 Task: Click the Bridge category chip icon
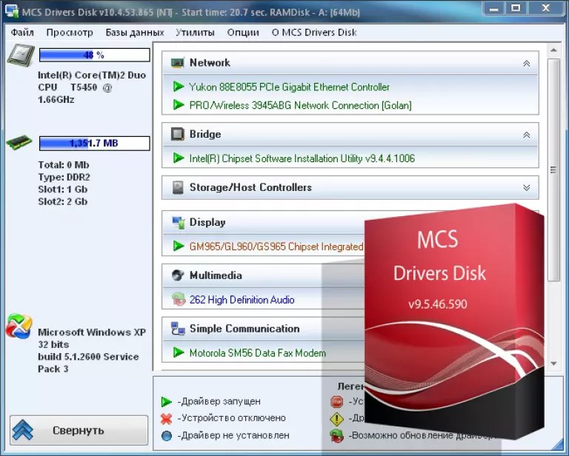coord(178,134)
